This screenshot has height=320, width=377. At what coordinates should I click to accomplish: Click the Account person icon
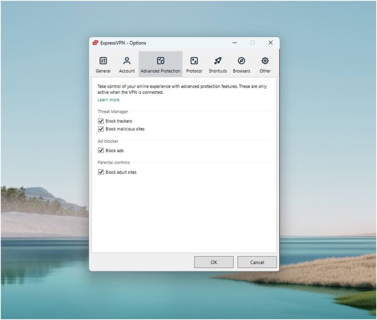tap(126, 60)
